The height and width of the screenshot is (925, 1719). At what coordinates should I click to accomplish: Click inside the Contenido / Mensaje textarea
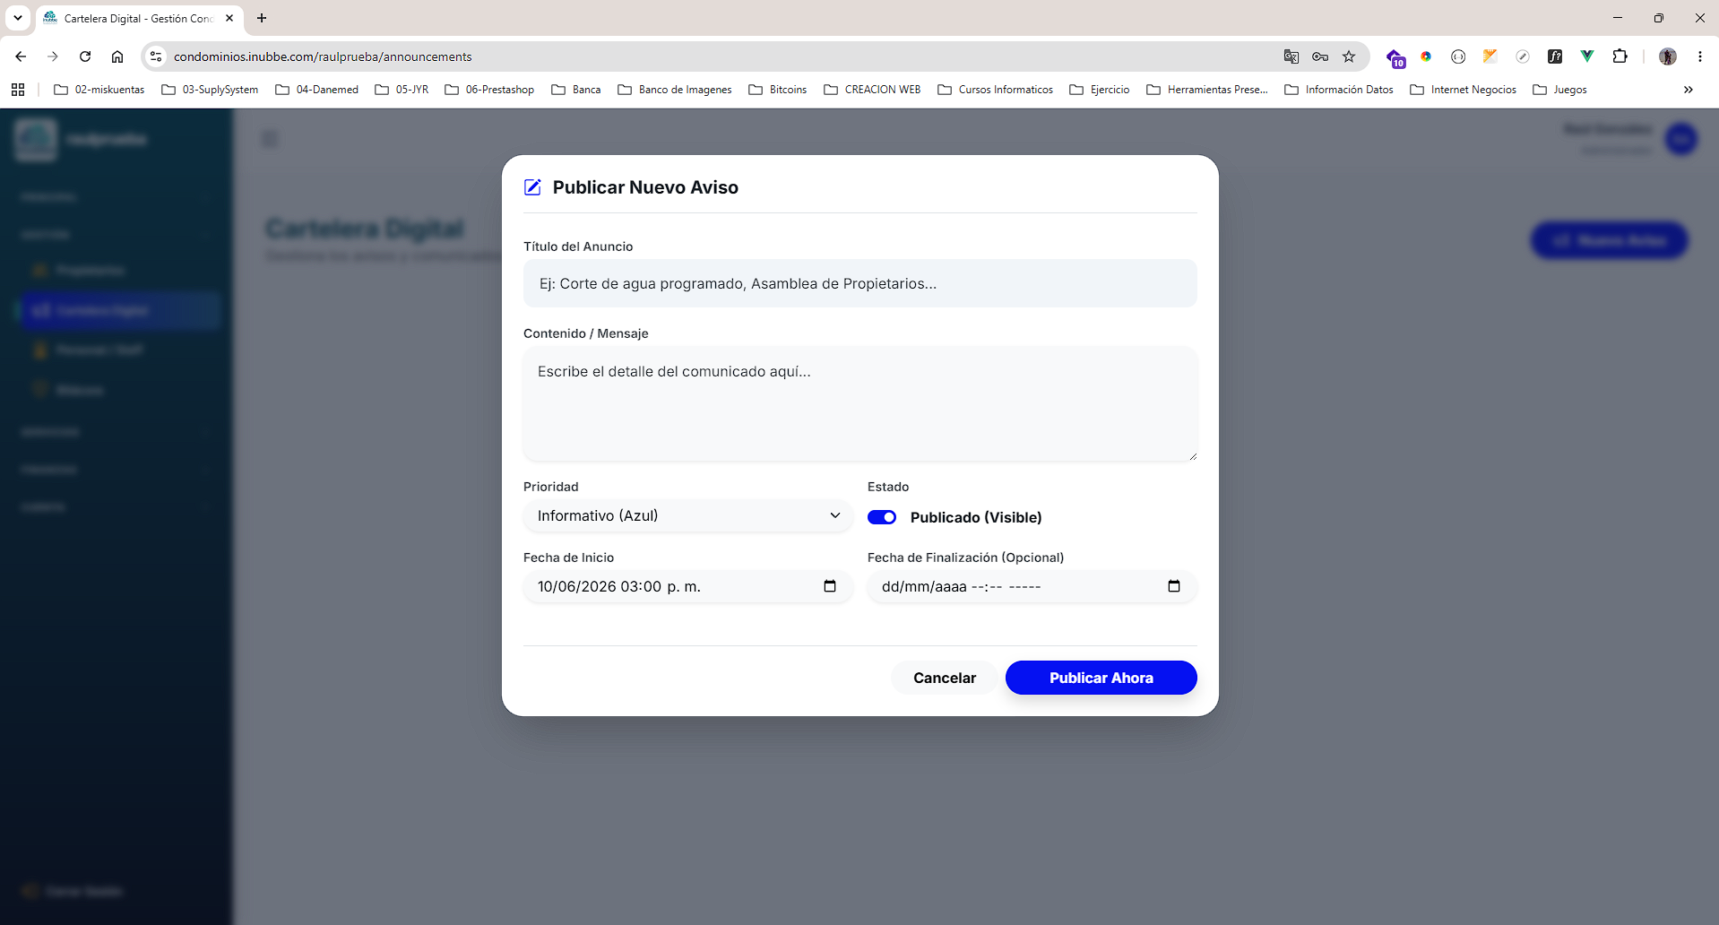860,404
